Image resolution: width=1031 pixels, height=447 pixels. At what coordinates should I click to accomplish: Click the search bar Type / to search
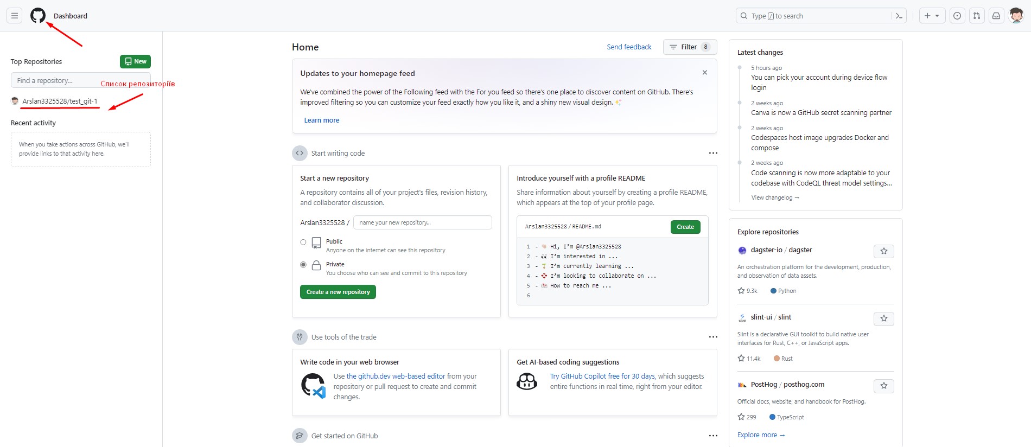click(814, 16)
